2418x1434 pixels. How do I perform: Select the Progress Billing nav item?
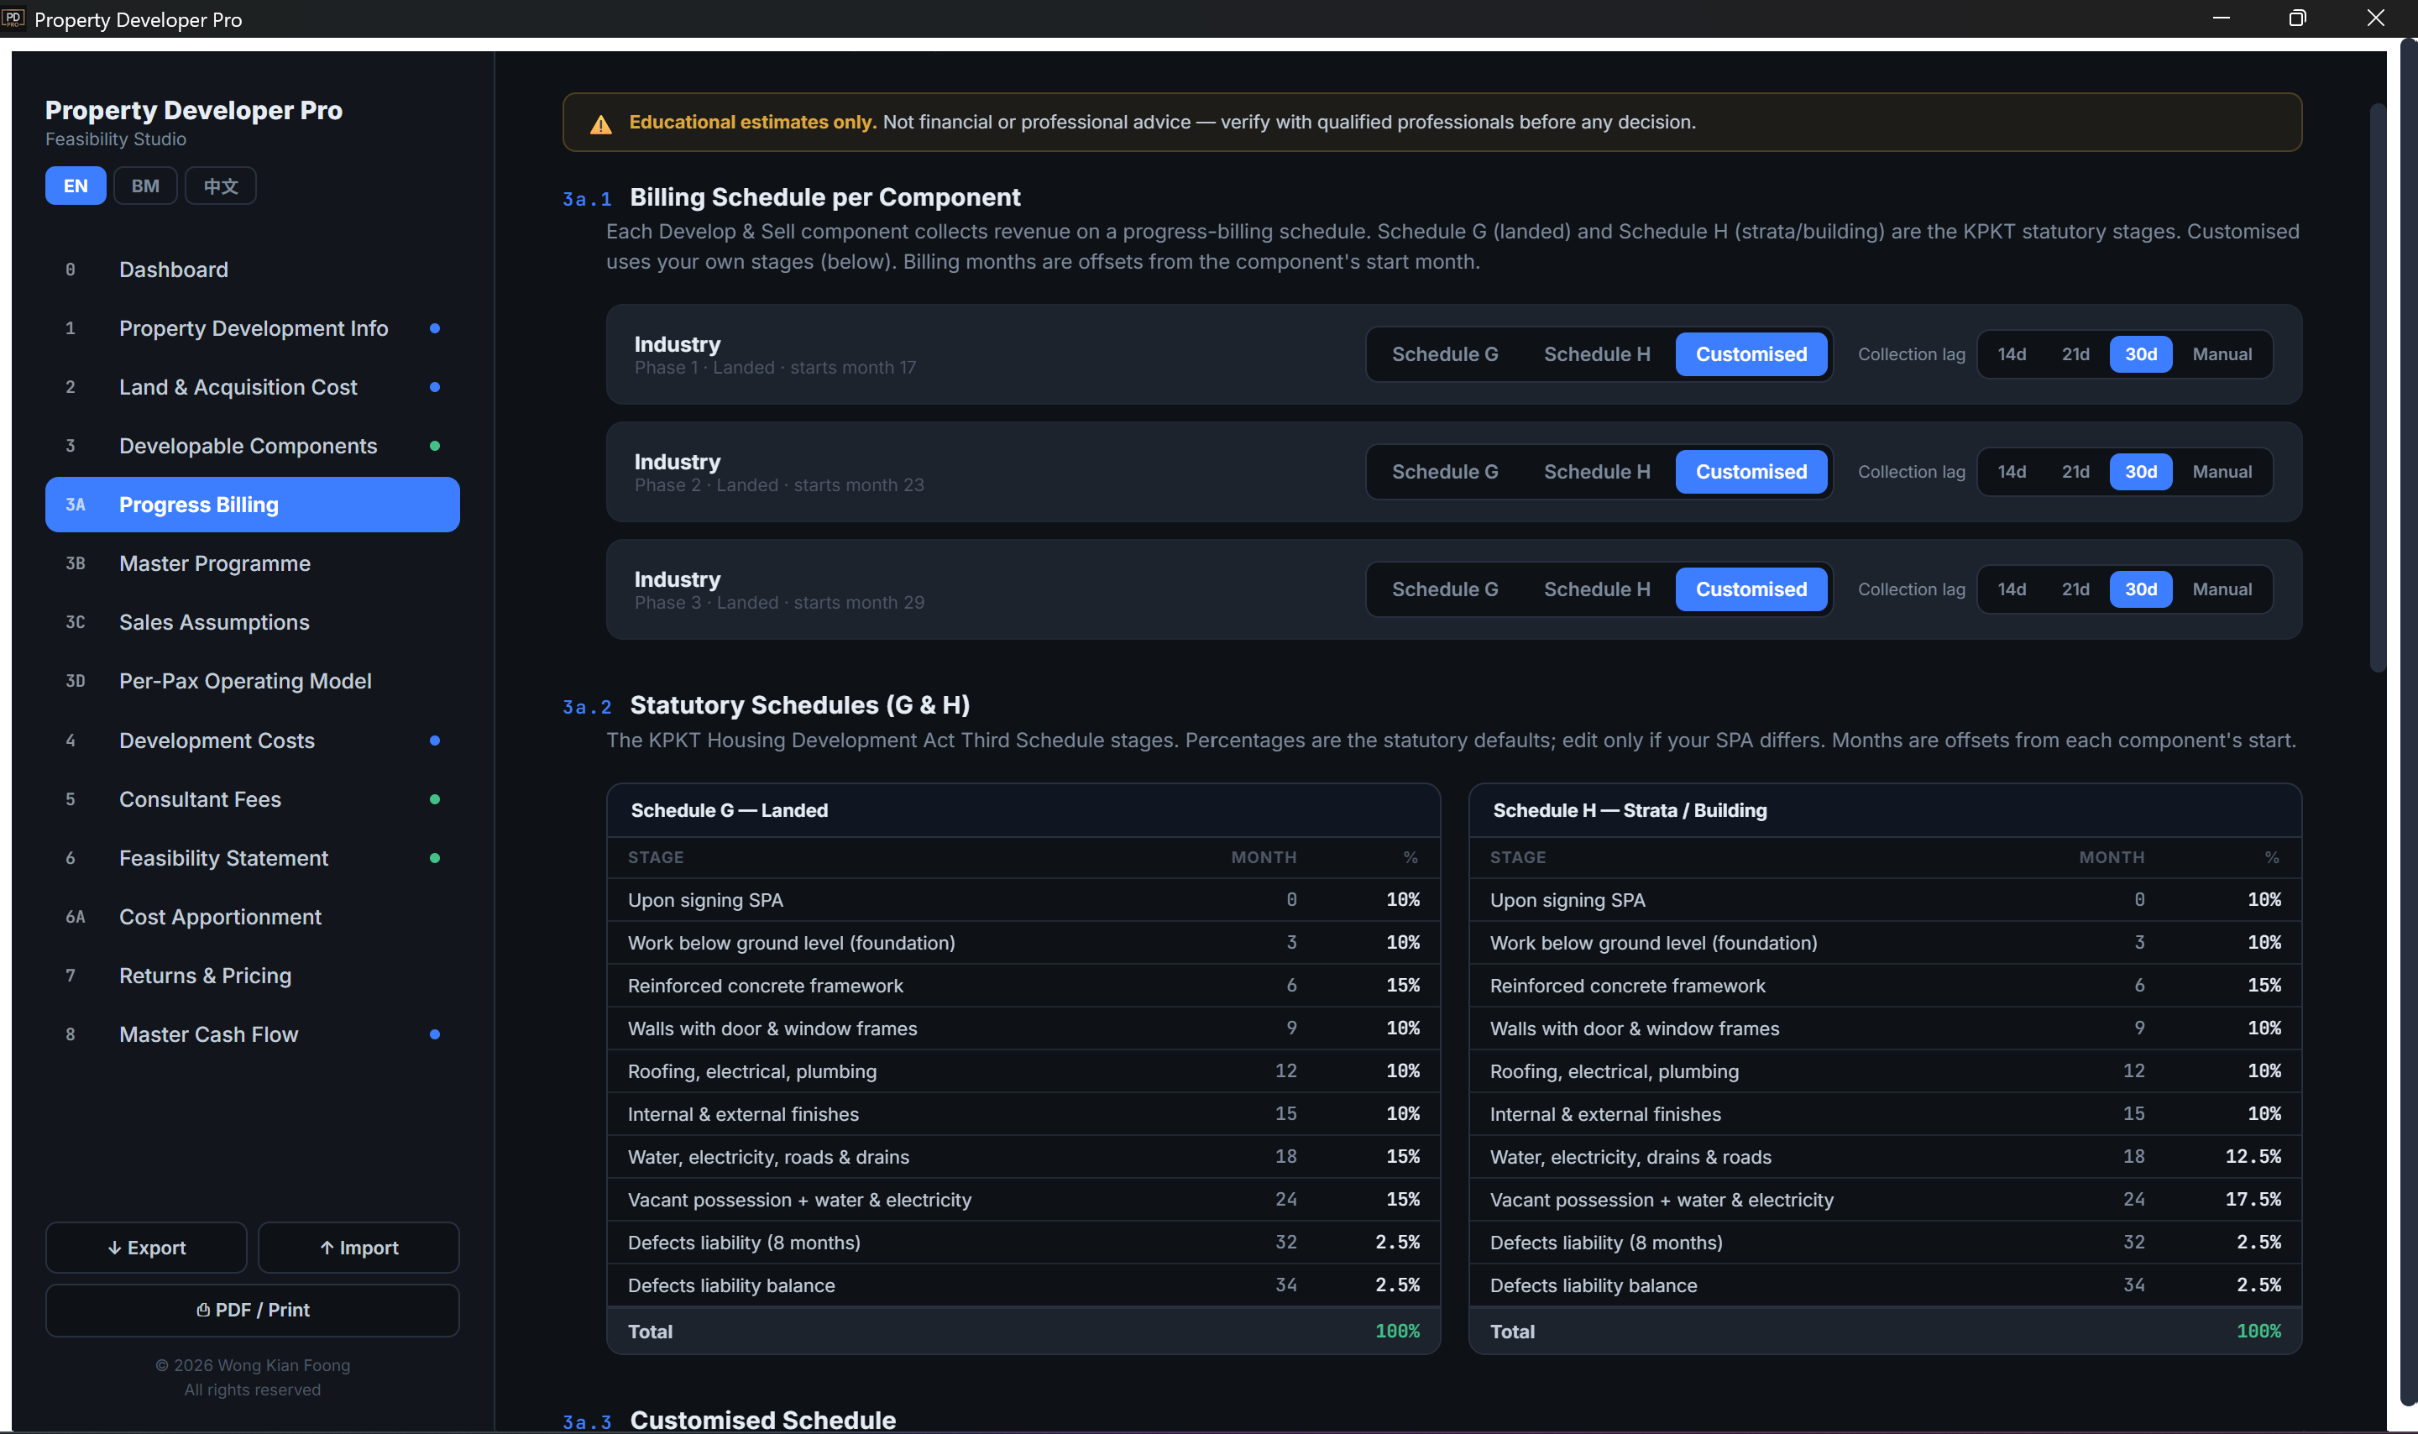[252, 505]
